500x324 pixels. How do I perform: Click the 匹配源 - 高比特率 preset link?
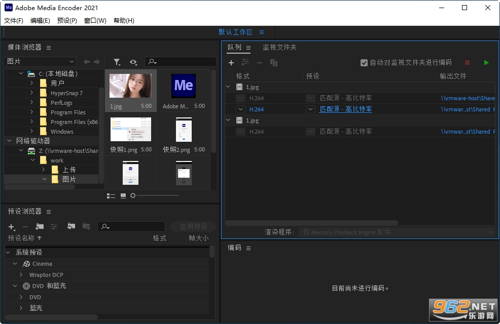point(346,109)
